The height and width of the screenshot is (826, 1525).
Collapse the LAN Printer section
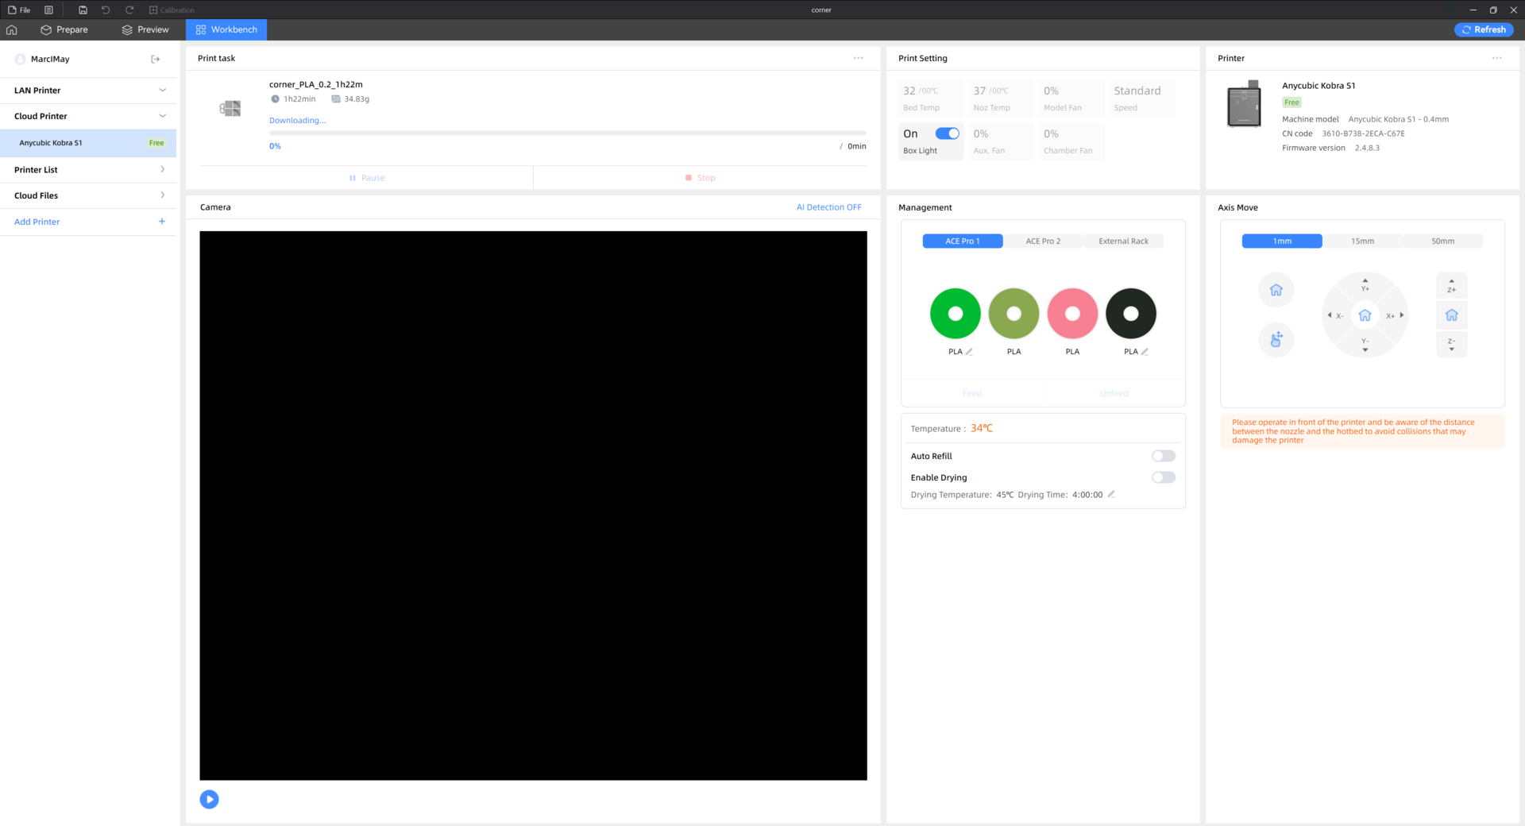[163, 91]
